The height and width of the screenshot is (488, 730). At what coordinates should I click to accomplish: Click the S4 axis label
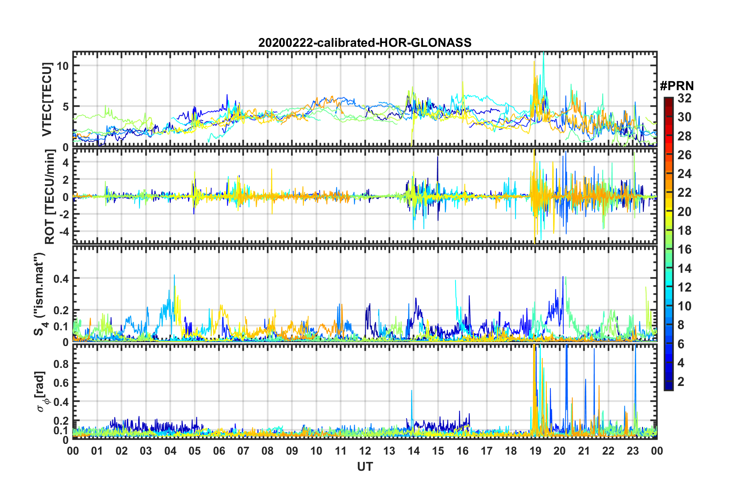[40, 294]
